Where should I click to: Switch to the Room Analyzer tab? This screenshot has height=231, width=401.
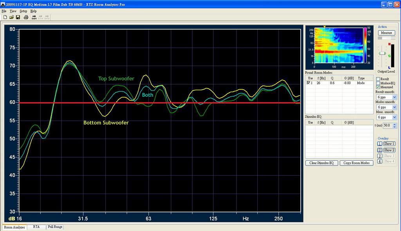click(14, 227)
